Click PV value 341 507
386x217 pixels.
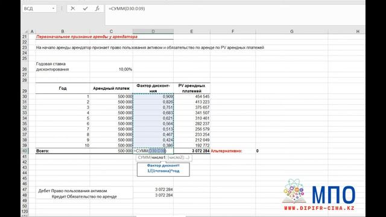pyautogui.click(x=192, y=113)
